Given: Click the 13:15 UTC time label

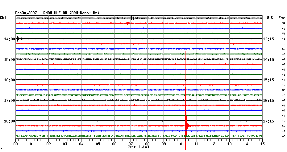Looking at the screenshot, I should coord(268,39).
